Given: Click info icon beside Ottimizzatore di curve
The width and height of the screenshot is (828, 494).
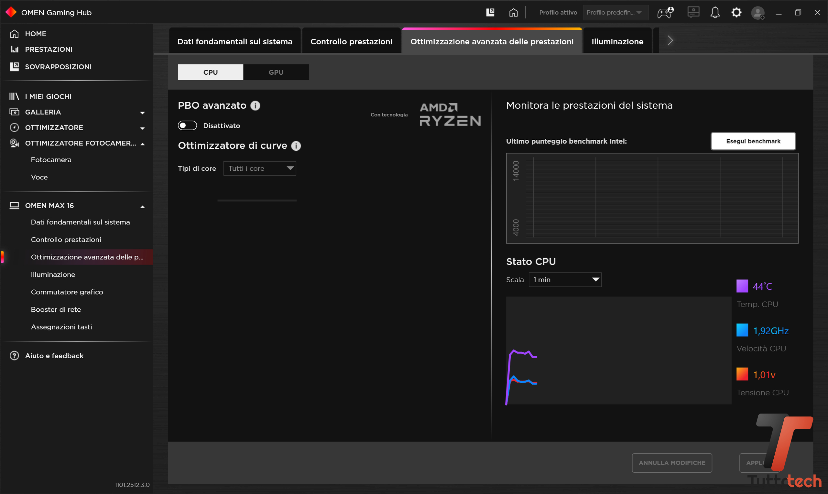Looking at the screenshot, I should pyautogui.click(x=296, y=146).
